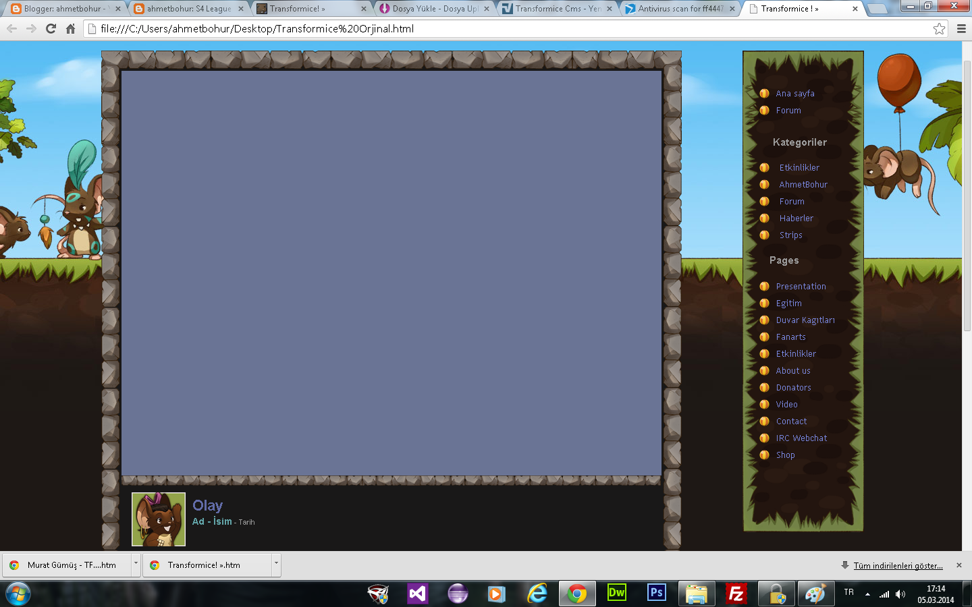Open the Murat Gümüş - TF....htm download
Screen dimensions: 972x607
66,565
